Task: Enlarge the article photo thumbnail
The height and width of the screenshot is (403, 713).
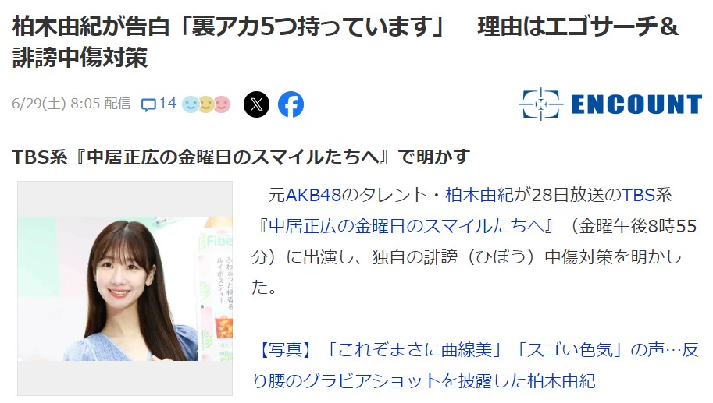Action: 125,288
